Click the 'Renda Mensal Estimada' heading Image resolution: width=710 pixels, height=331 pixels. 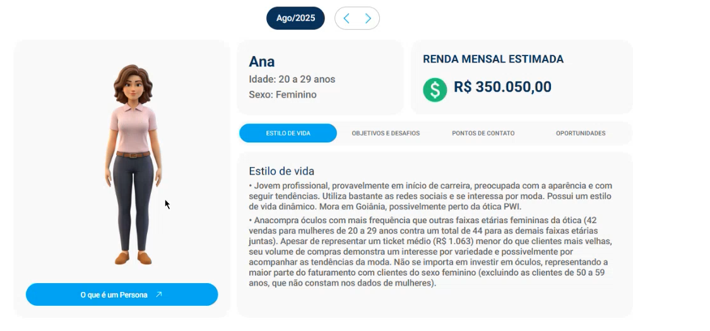[x=493, y=59]
